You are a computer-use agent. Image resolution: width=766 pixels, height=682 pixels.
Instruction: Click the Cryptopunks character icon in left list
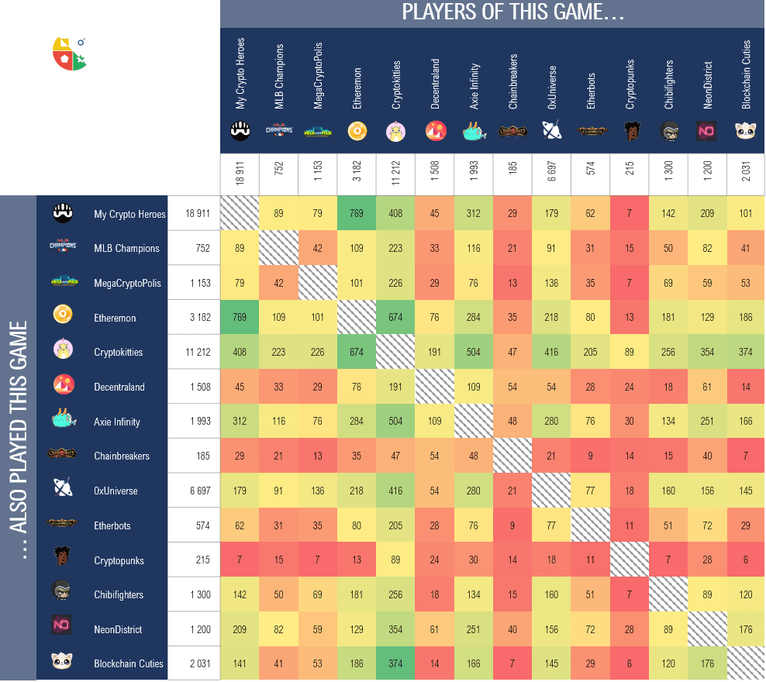(x=62, y=556)
